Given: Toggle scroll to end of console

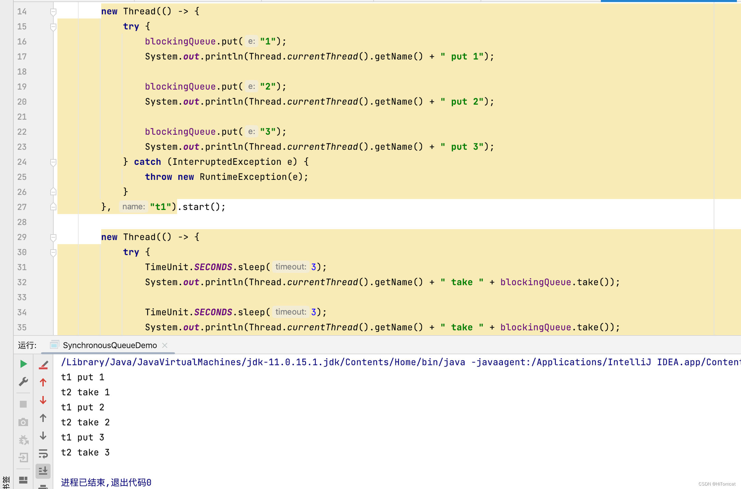Looking at the screenshot, I should point(43,471).
